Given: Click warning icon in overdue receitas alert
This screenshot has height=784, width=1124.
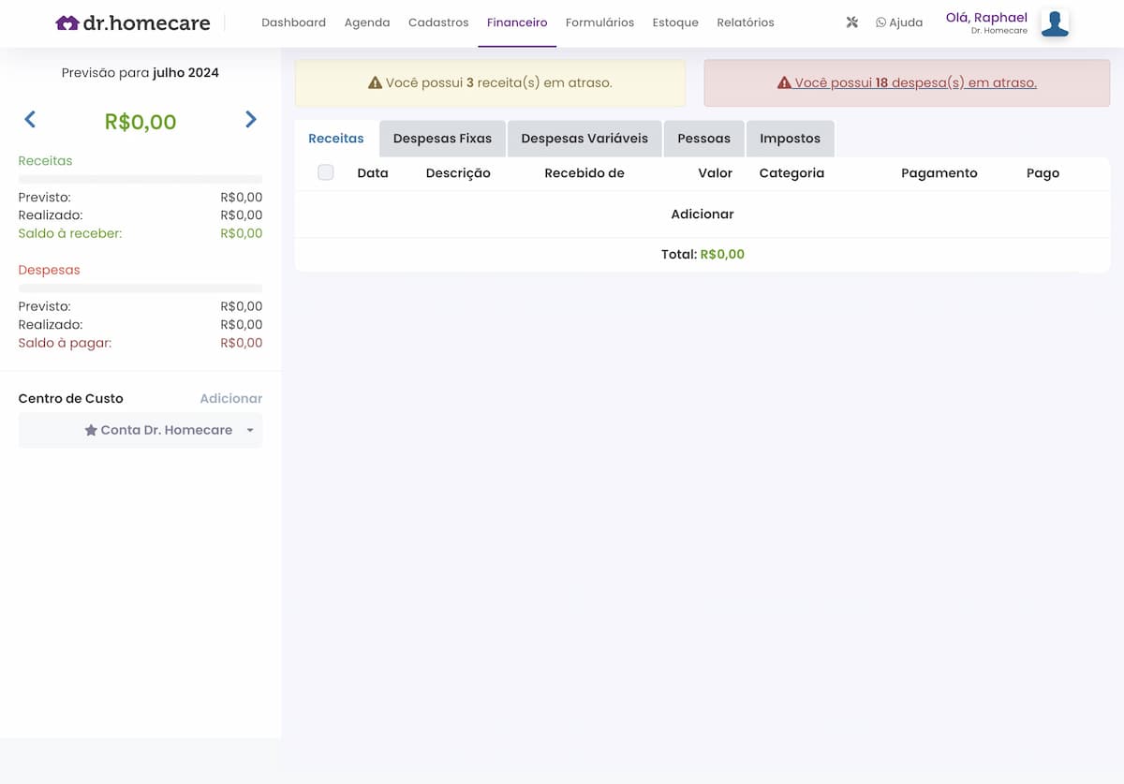Looking at the screenshot, I should click(375, 83).
